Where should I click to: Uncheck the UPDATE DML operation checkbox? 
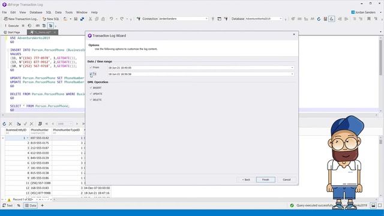pos(91,94)
